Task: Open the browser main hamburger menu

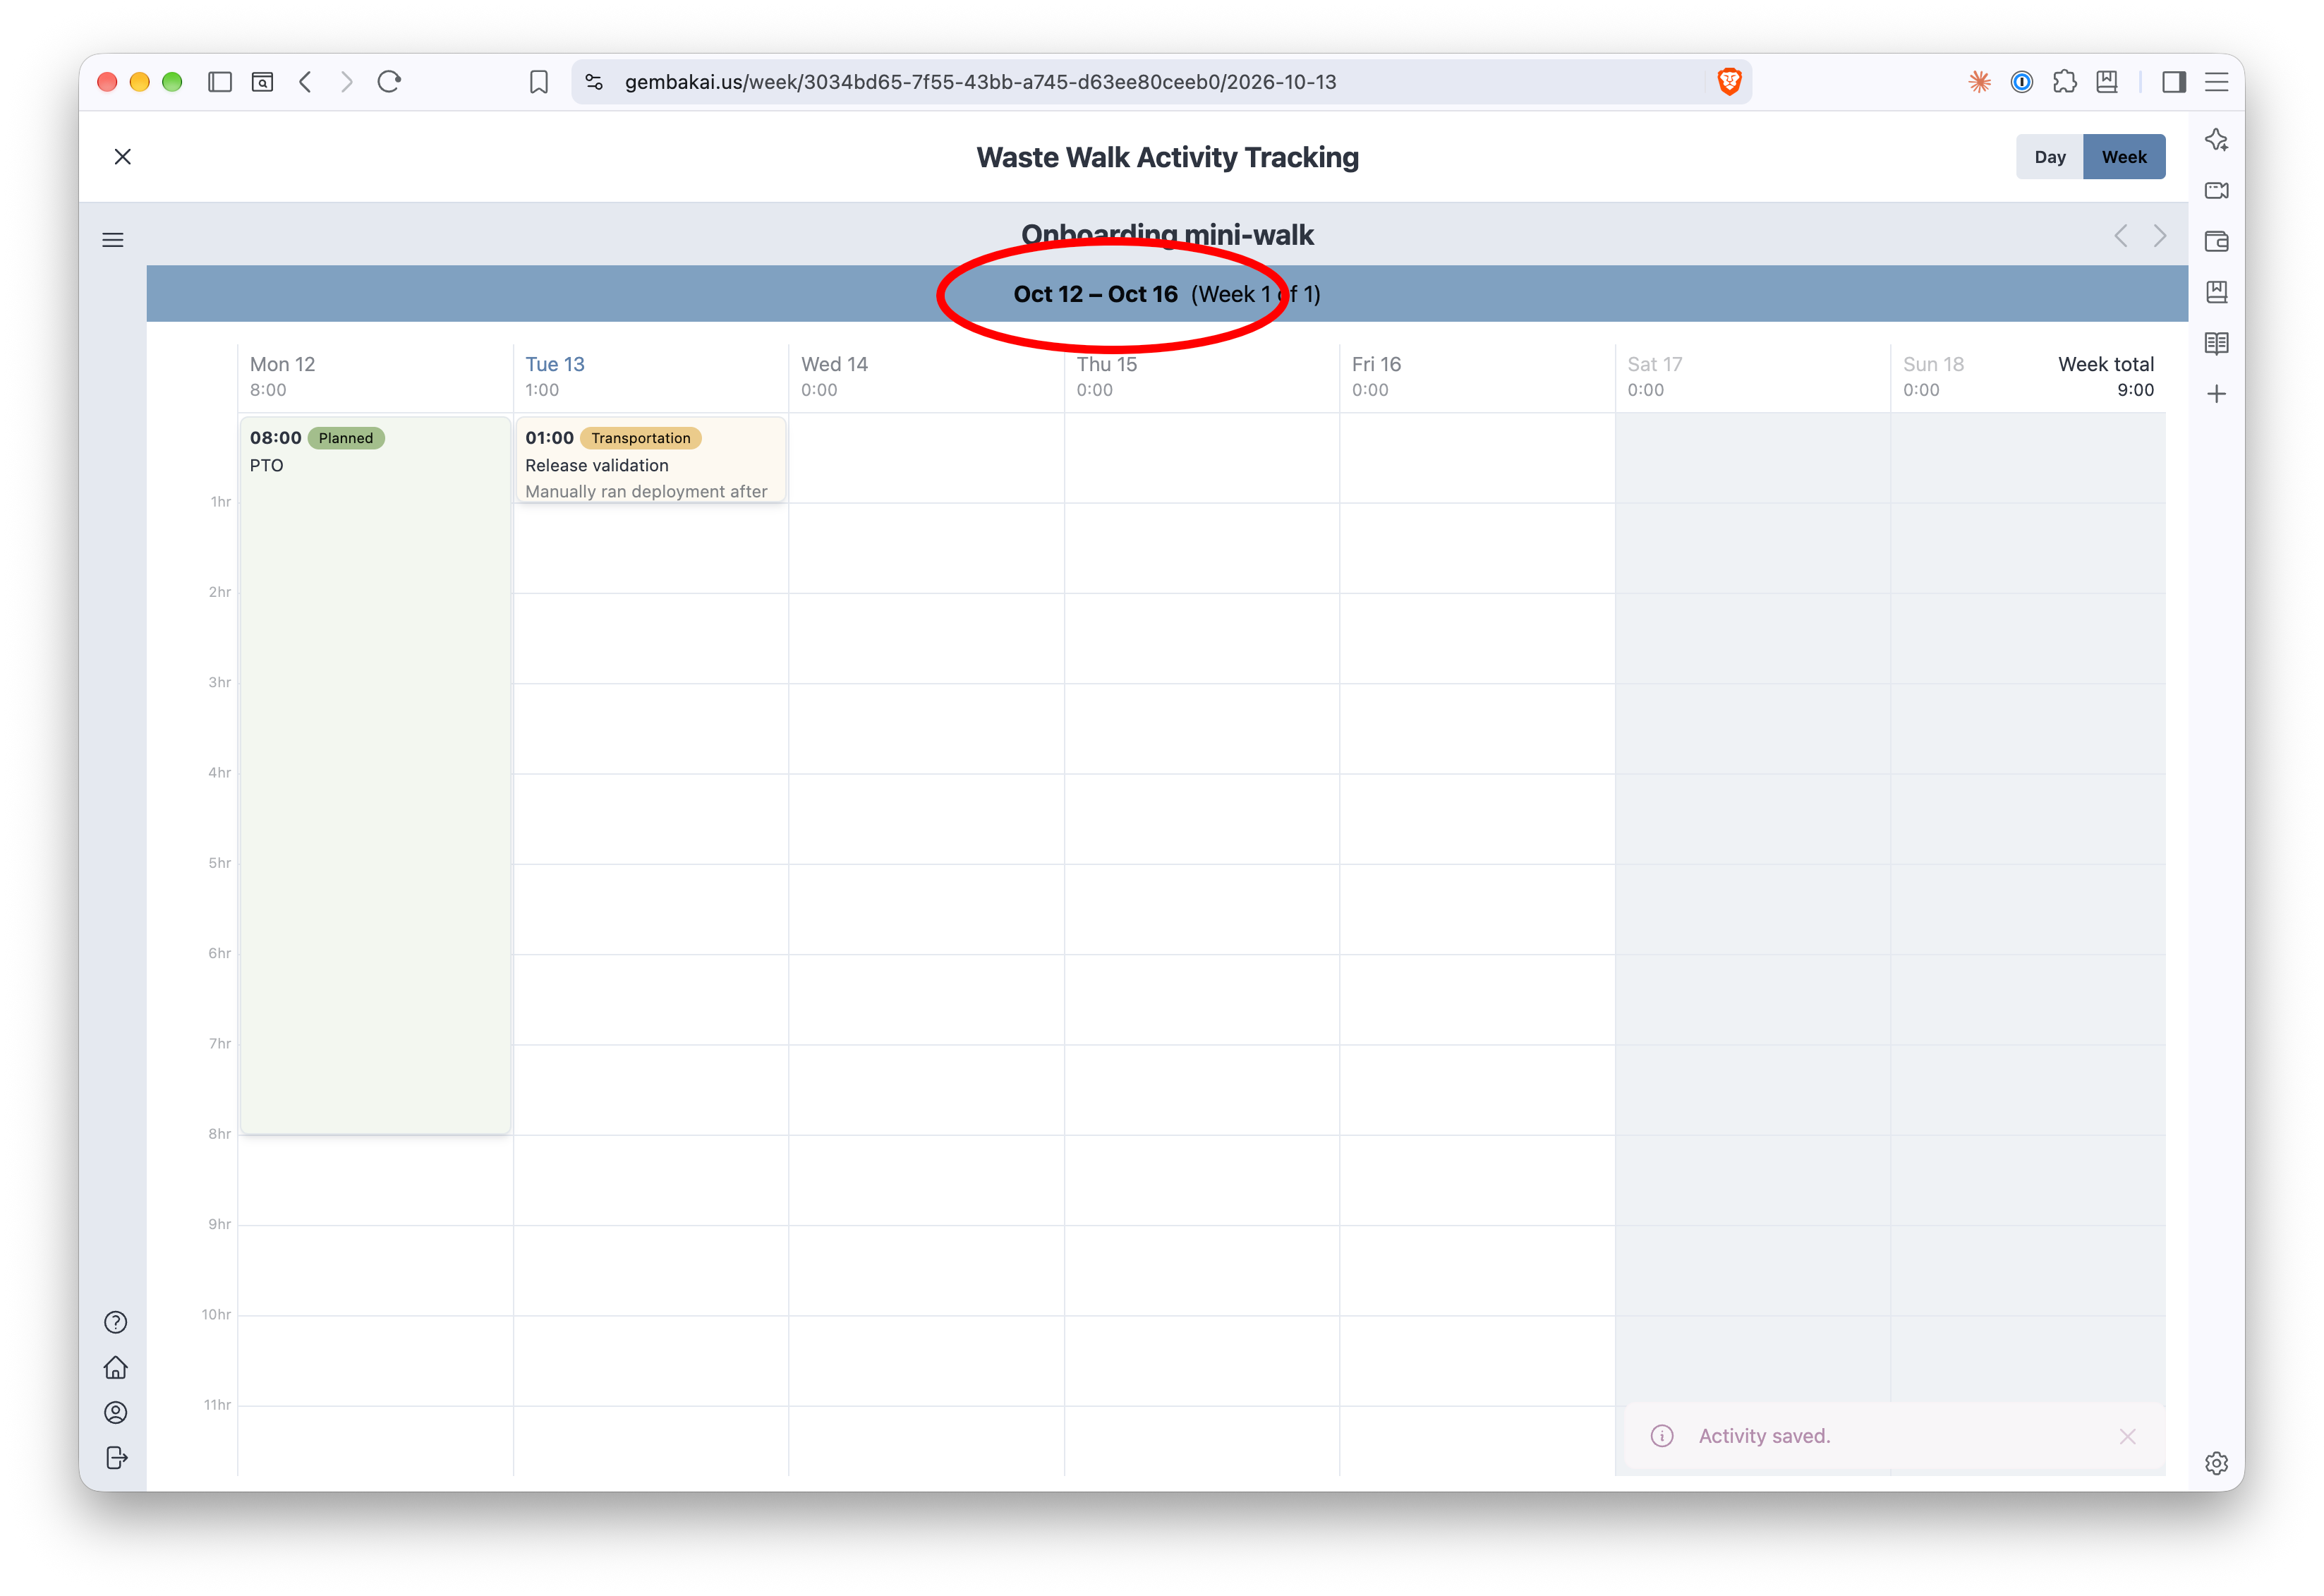Action: tap(2216, 82)
